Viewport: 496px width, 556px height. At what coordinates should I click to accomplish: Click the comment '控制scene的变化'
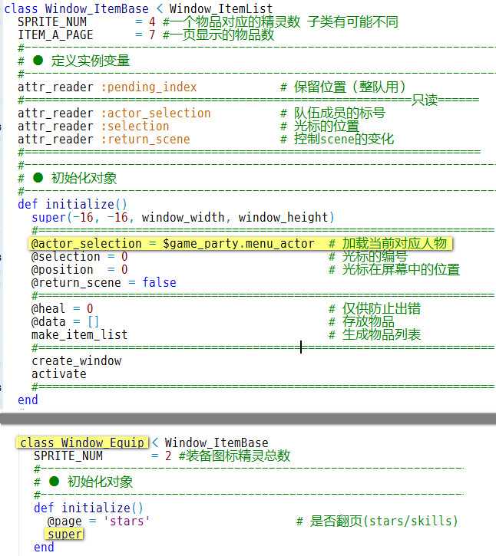[344, 140]
